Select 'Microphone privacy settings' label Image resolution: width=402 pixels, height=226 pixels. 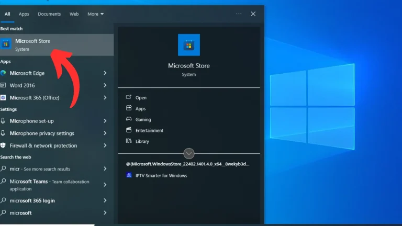tap(42, 133)
